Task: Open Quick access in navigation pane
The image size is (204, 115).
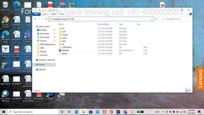Action: click(x=44, y=27)
